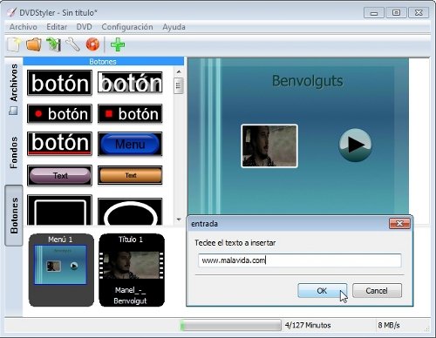This screenshot has width=436, height=338.
Task: Click the '8 MB/s' status bar entry
Action: point(389,325)
